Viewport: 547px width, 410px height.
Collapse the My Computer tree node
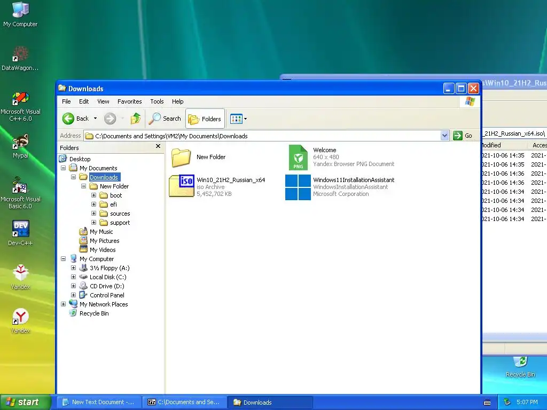pos(63,258)
